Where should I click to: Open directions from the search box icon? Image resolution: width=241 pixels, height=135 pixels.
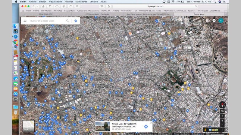[x=76, y=21]
